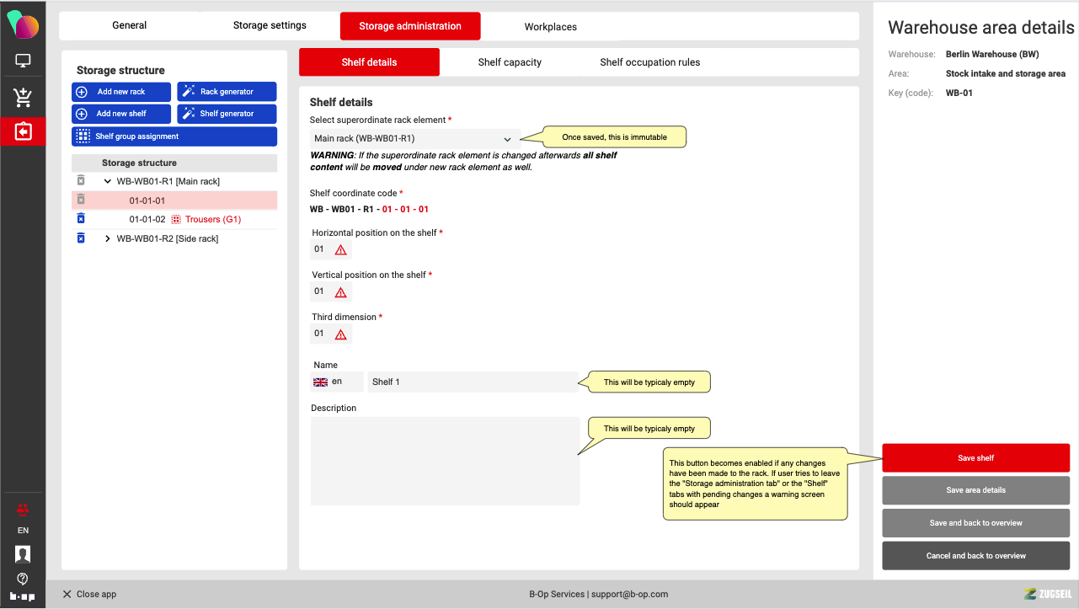This screenshot has width=1079, height=609.
Task: Open the en name language selector
Action: point(336,382)
